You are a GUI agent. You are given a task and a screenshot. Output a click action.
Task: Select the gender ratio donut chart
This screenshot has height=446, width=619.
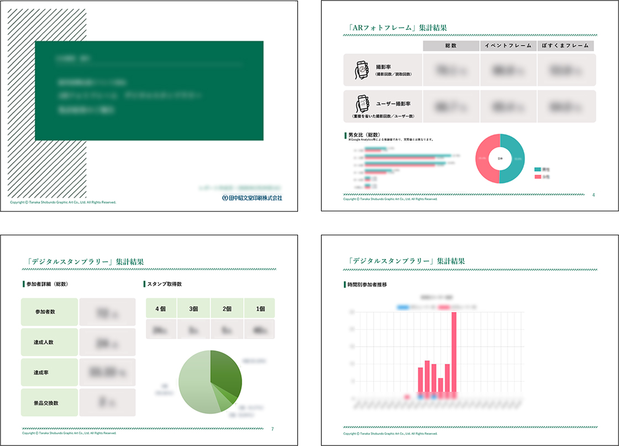[x=500, y=158]
